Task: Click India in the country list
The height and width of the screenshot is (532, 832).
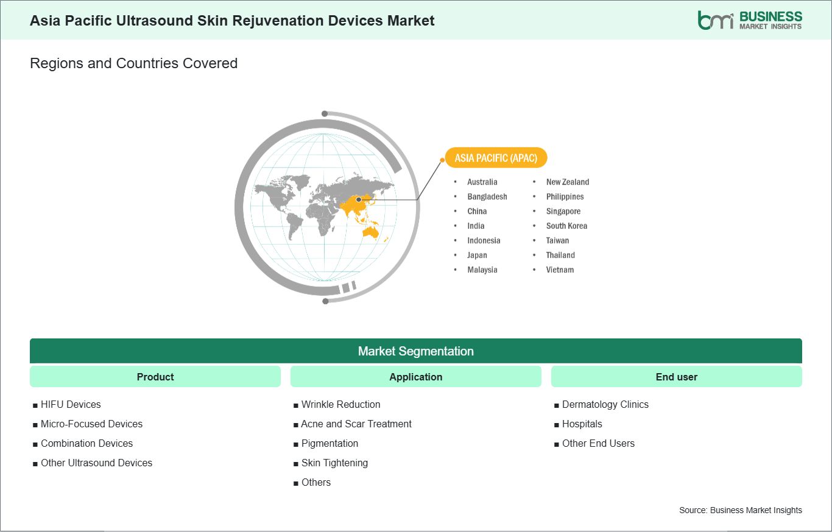Action: 476,226
